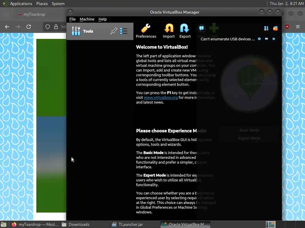Show details of USB devices notification
This screenshot has width=305, height=228.
[x=266, y=39]
